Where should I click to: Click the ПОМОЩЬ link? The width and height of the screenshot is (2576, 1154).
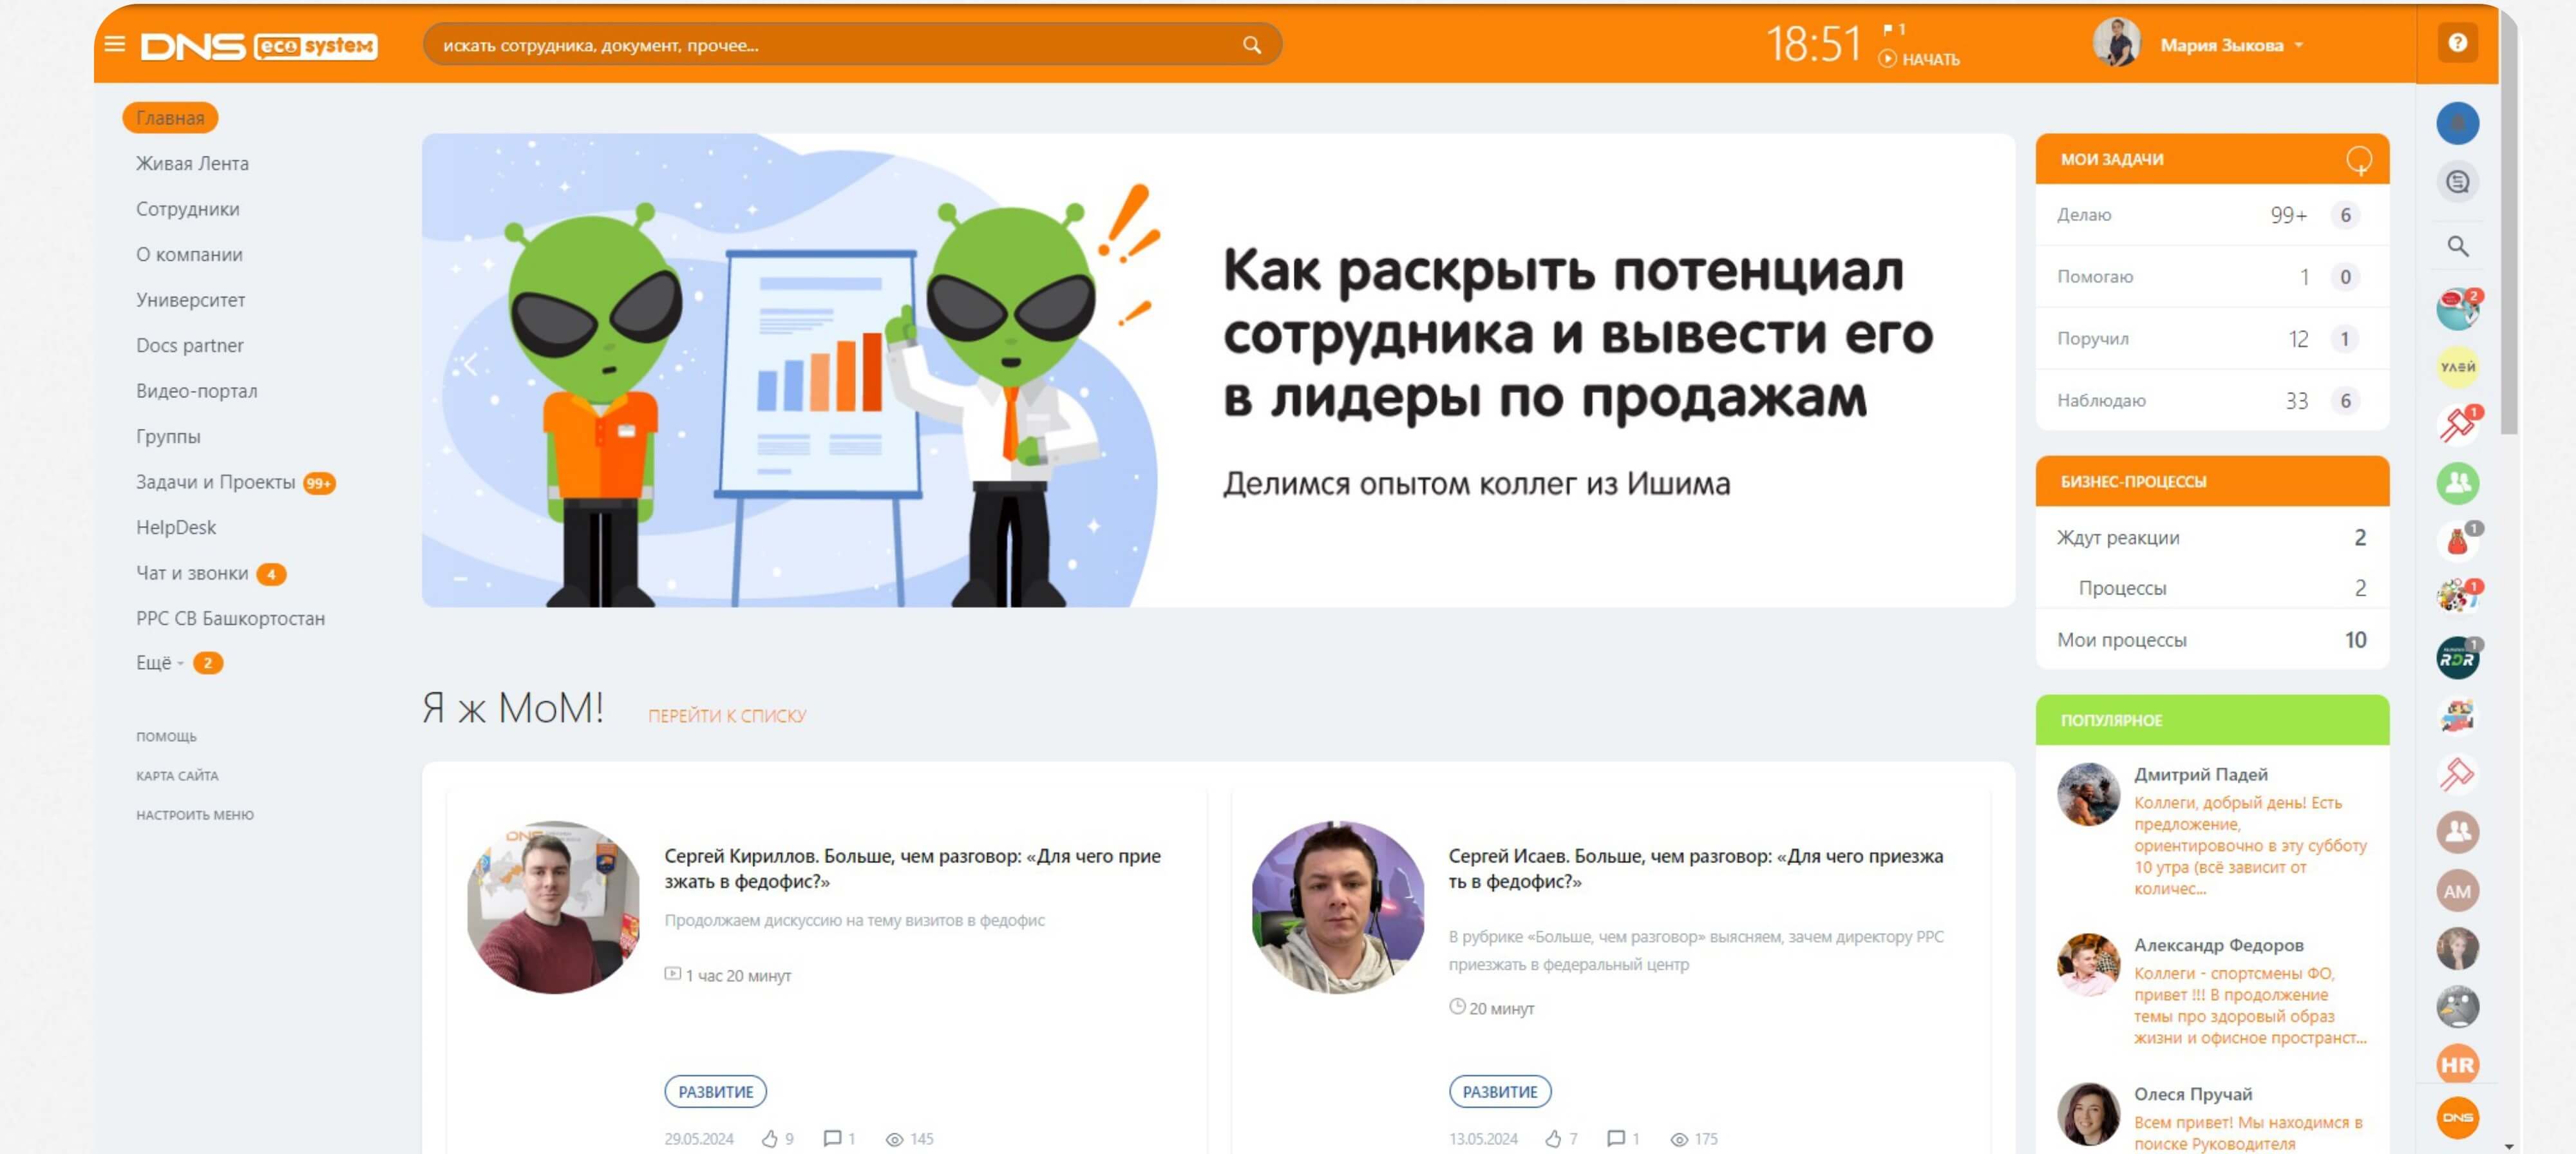click(166, 737)
